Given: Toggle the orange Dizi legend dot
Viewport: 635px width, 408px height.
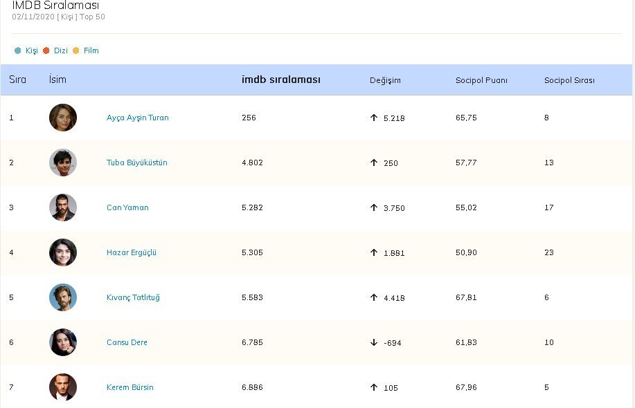Looking at the screenshot, I should [46, 50].
